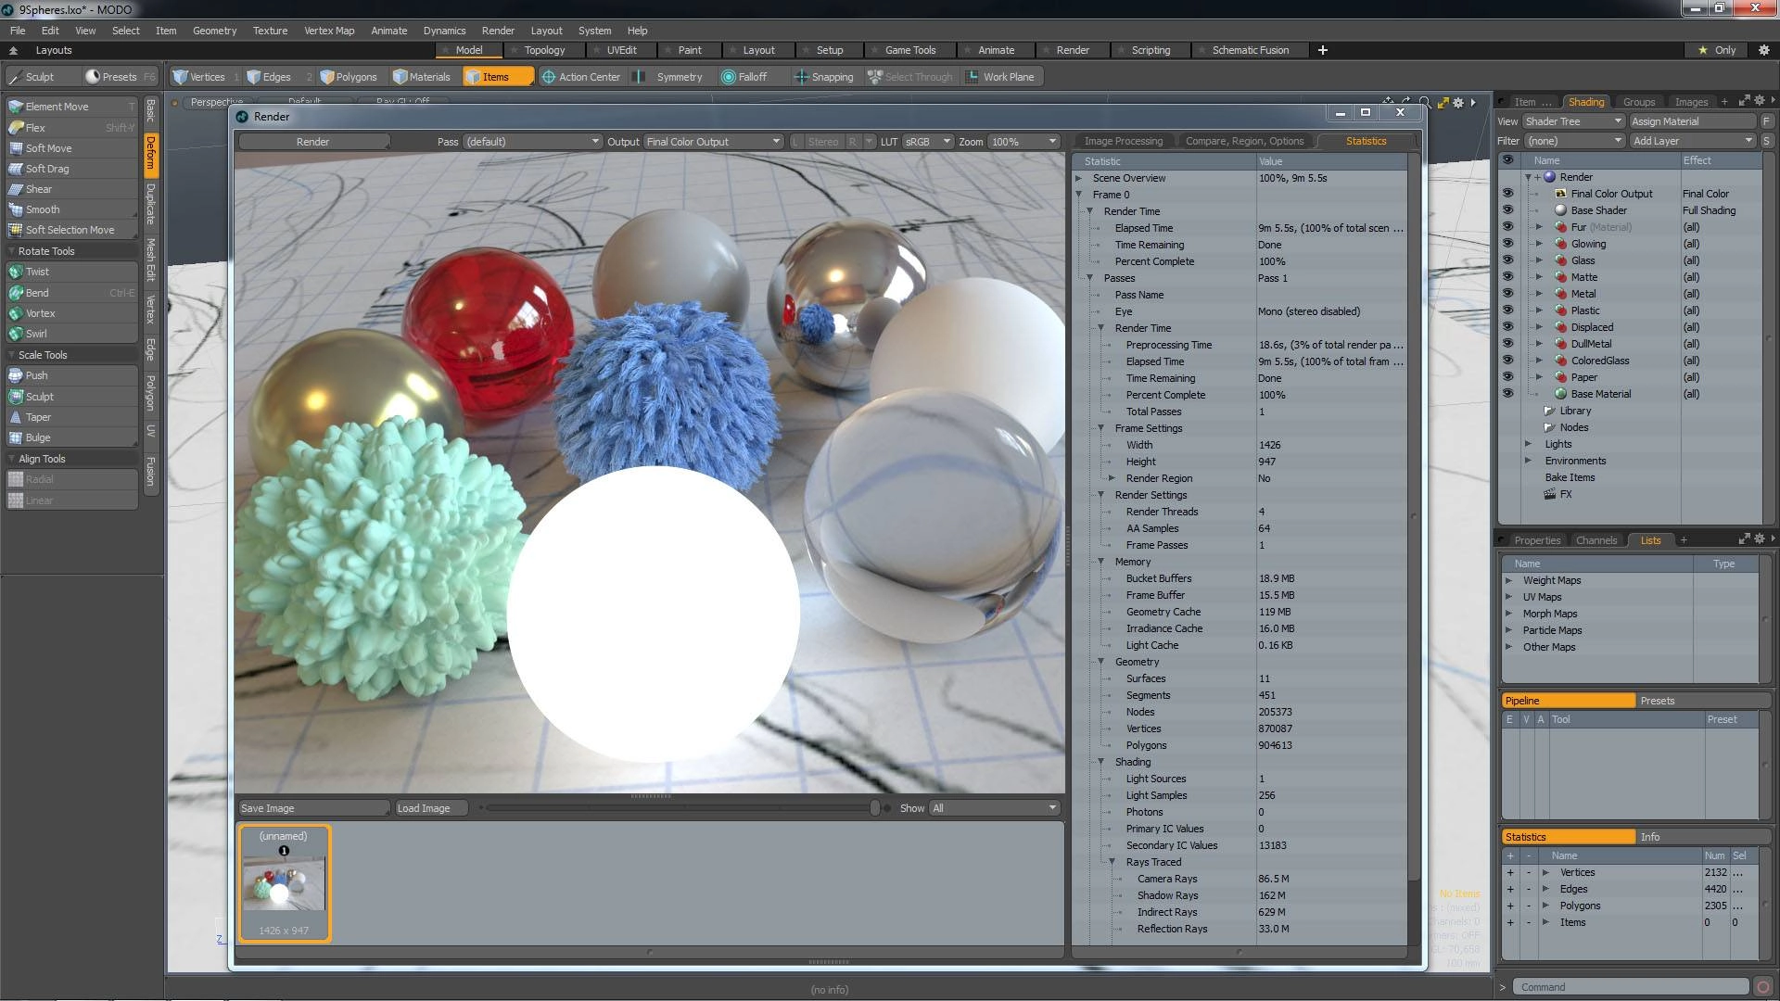Choose the Soft Drag tool
1780x1001 pixels.
(71, 169)
